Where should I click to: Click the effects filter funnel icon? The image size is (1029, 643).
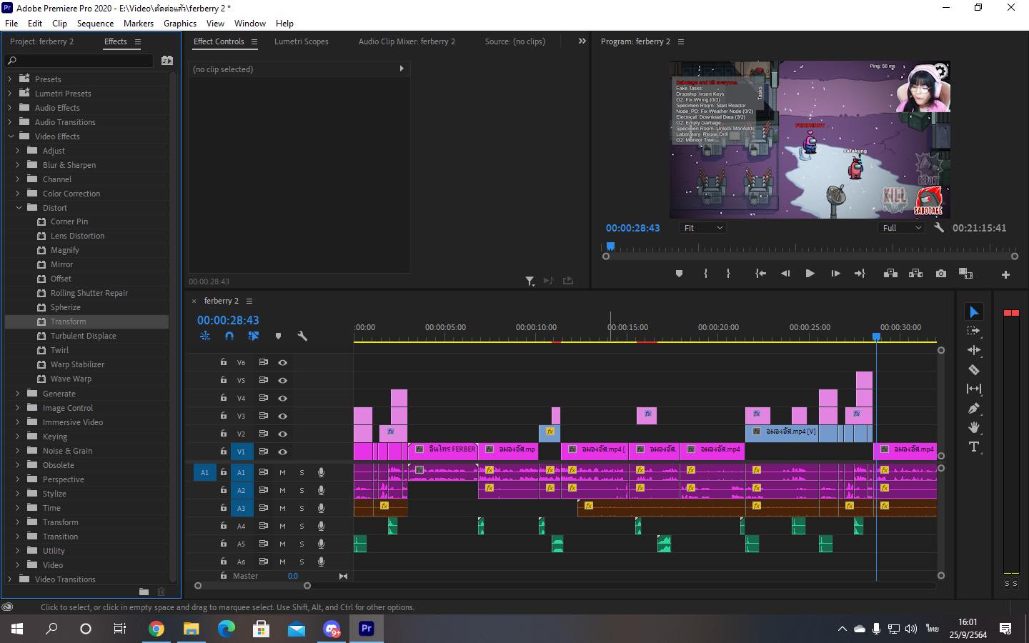530,281
